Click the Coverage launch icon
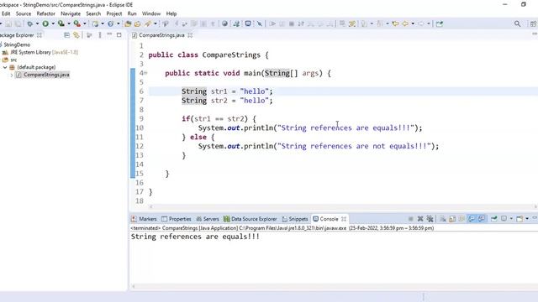Screen dimensions: 538x302 tap(61, 23)
